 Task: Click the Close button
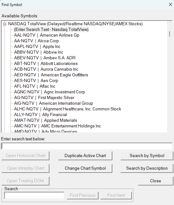156,181
